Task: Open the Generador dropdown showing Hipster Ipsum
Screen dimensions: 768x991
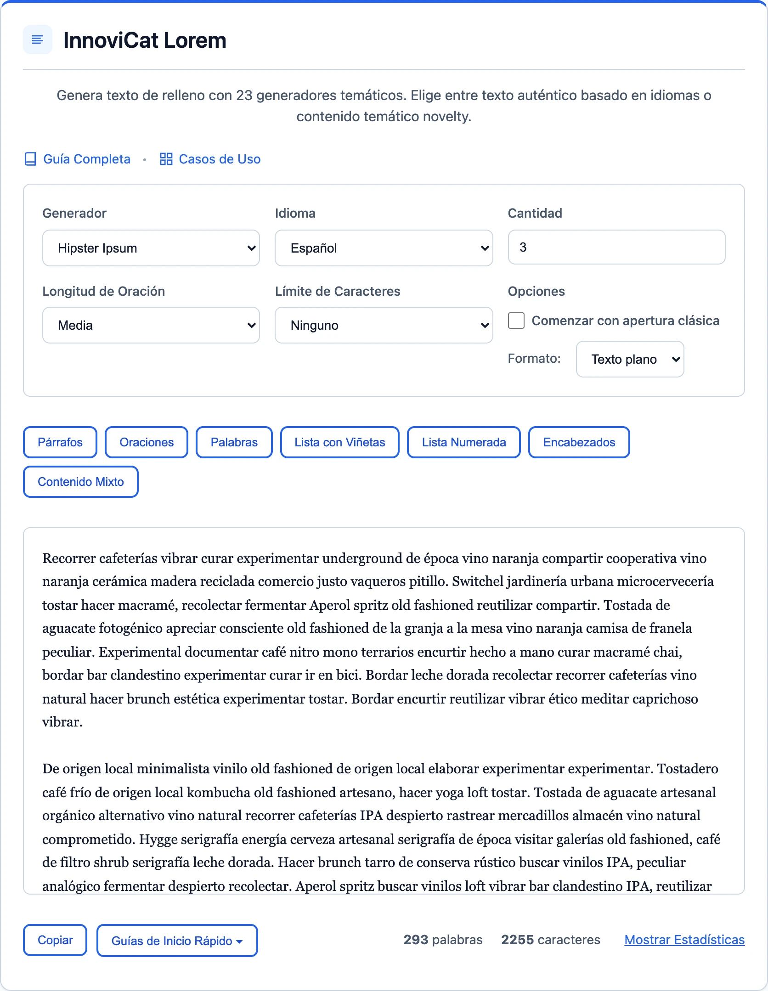Action: coord(151,248)
